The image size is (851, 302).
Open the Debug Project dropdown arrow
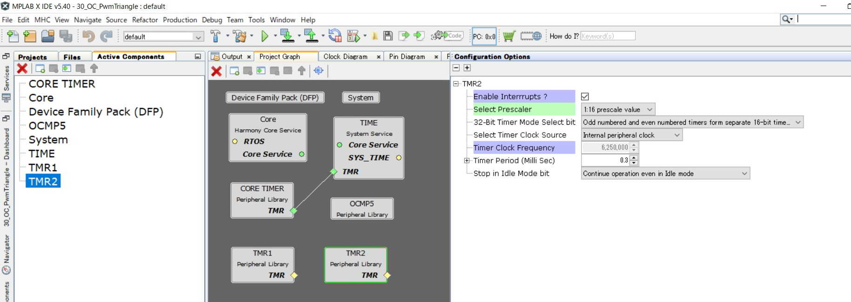pos(365,36)
